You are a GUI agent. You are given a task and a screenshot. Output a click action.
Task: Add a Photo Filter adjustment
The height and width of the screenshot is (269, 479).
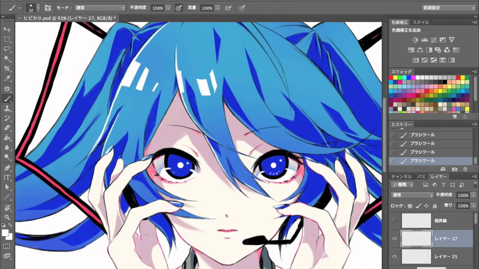pos(438,50)
